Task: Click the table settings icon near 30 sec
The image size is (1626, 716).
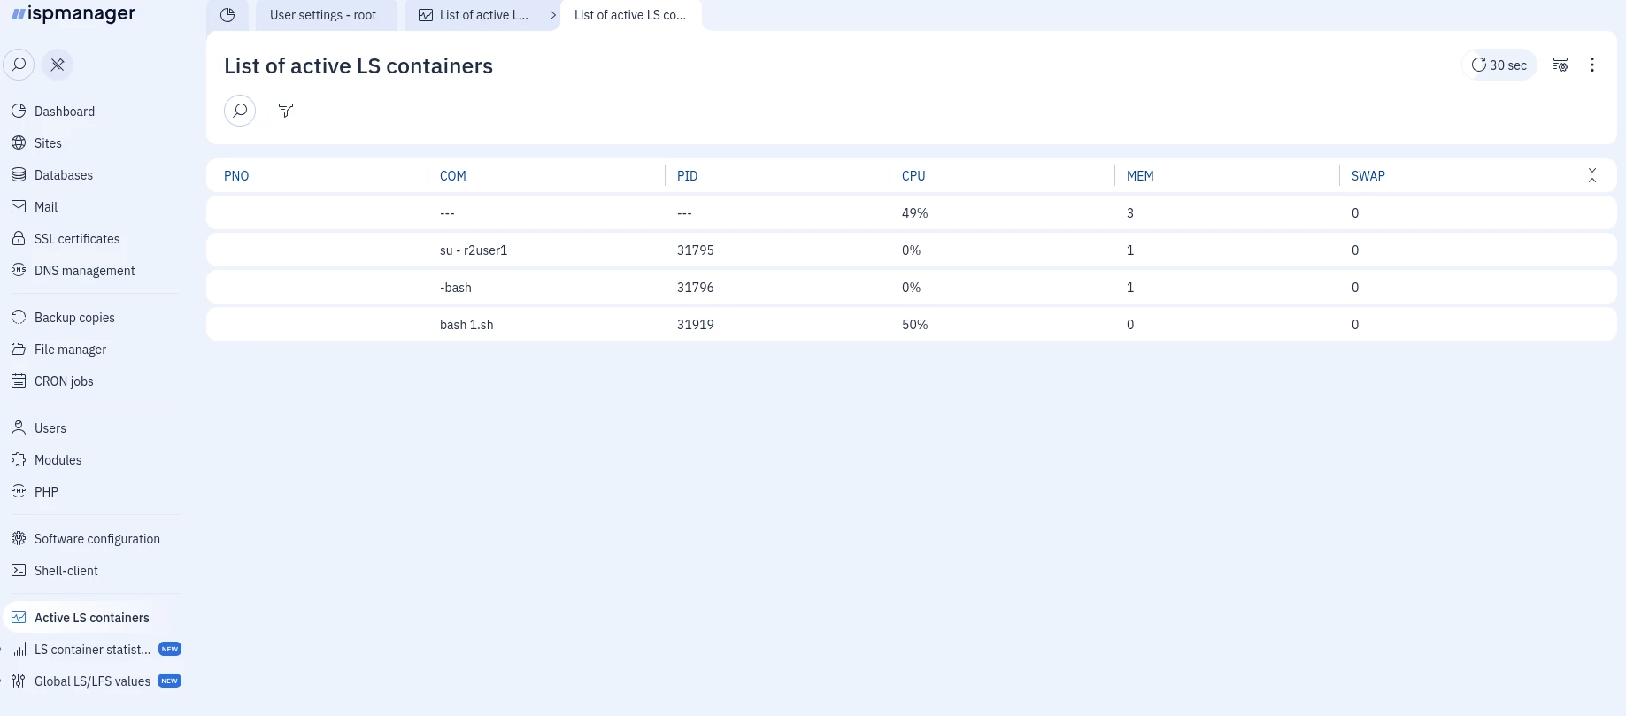Action: coord(1560,65)
